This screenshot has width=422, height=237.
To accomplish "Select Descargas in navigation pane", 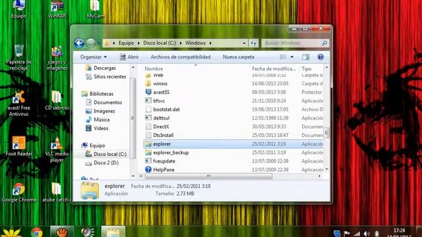I will [101, 68].
